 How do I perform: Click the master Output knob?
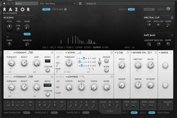[x=168, y=9]
